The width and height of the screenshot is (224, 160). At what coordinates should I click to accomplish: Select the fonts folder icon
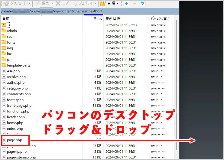[x=4, y=42]
